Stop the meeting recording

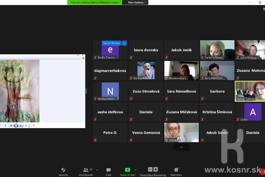(156, 170)
